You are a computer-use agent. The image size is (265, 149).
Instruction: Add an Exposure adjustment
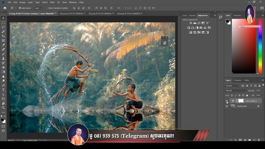tap(203, 23)
